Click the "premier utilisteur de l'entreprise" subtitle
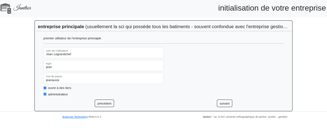This screenshot has width=327, height=133. click(72, 38)
